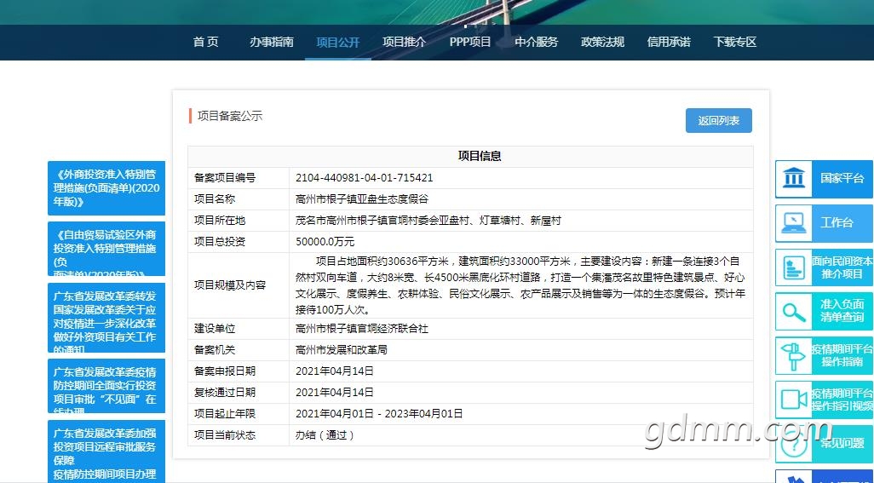The image size is (874, 483).
Task: Click builder 高州市根子镇官垌经济联合社
Action: pyautogui.click(x=362, y=329)
